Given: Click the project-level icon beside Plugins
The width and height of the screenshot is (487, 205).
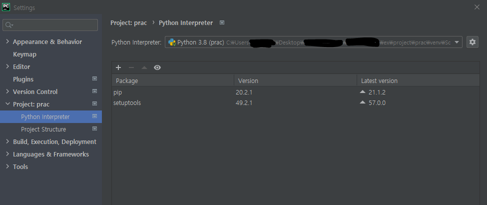Looking at the screenshot, I should click(x=94, y=79).
